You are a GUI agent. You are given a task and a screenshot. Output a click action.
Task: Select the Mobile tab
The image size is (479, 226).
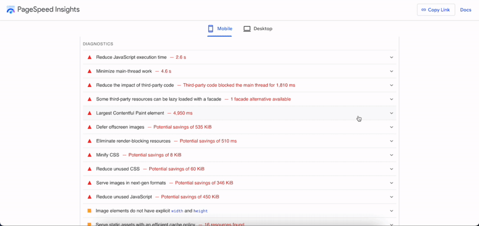pos(220,29)
